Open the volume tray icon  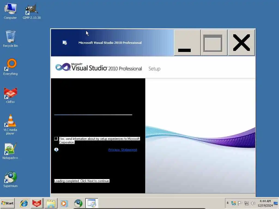click(x=253, y=203)
